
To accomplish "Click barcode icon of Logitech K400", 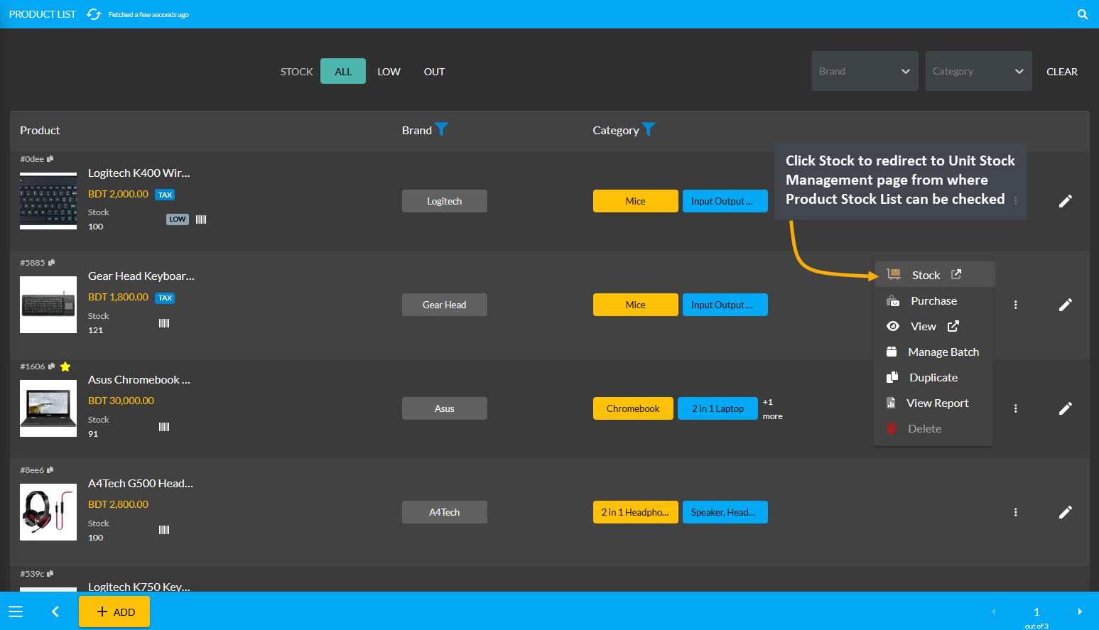I will pyautogui.click(x=201, y=219).
